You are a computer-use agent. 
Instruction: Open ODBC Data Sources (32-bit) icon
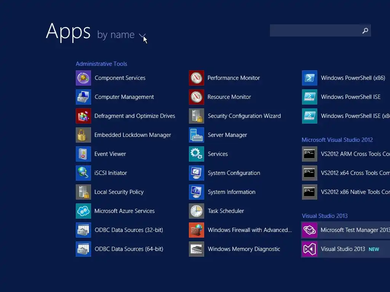point(83,230)
